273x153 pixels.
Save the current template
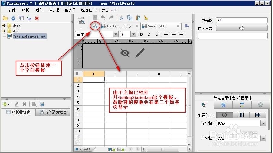pos(95,18)
